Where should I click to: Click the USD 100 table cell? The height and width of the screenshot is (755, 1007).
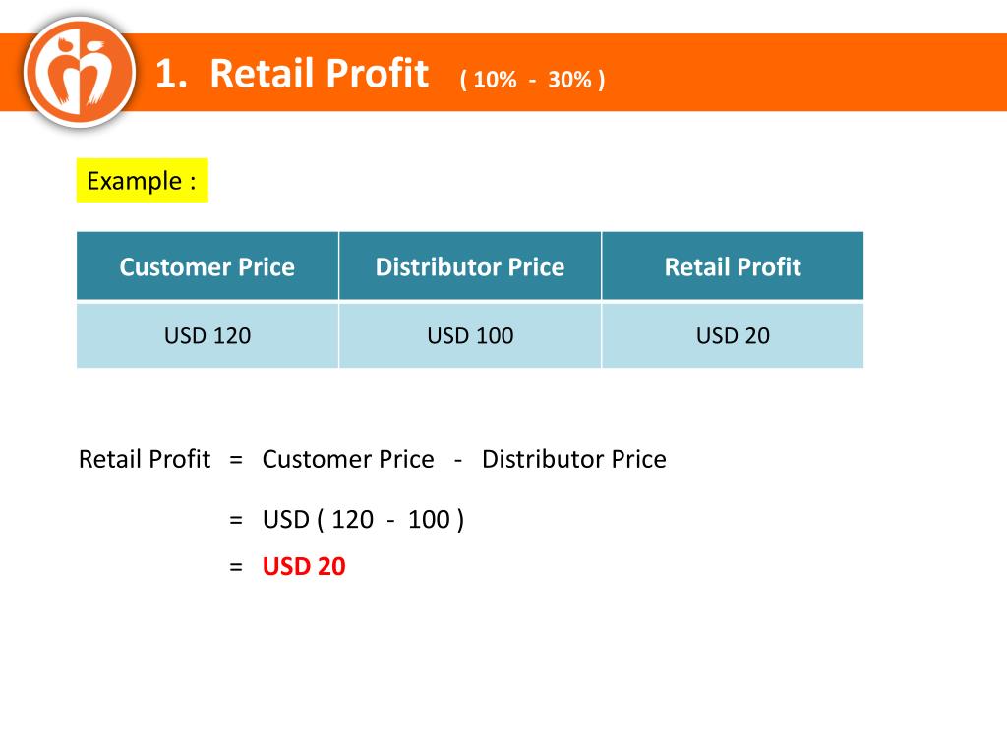click(470, 335)
